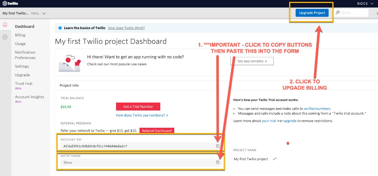Open the Dashboard menu item
This screenshot has height=176, width=378.
(x=25, y=26)
